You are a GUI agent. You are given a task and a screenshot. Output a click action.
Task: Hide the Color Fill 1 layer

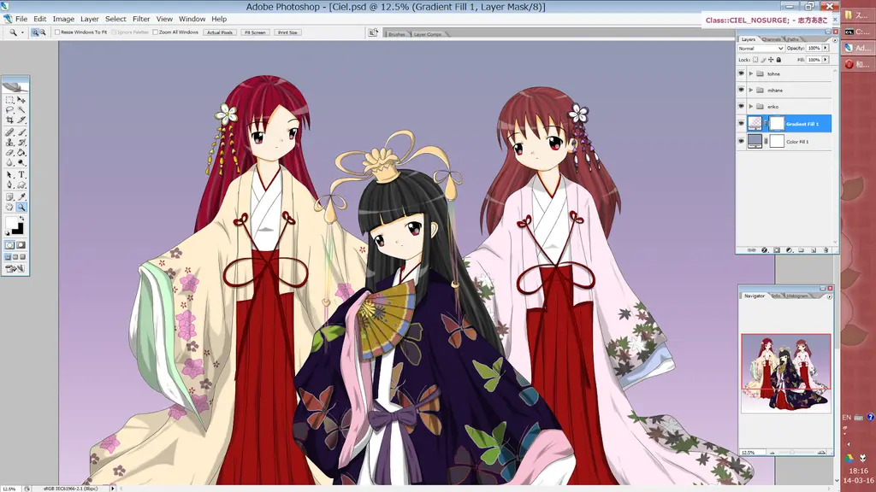(x=741, y=141)
